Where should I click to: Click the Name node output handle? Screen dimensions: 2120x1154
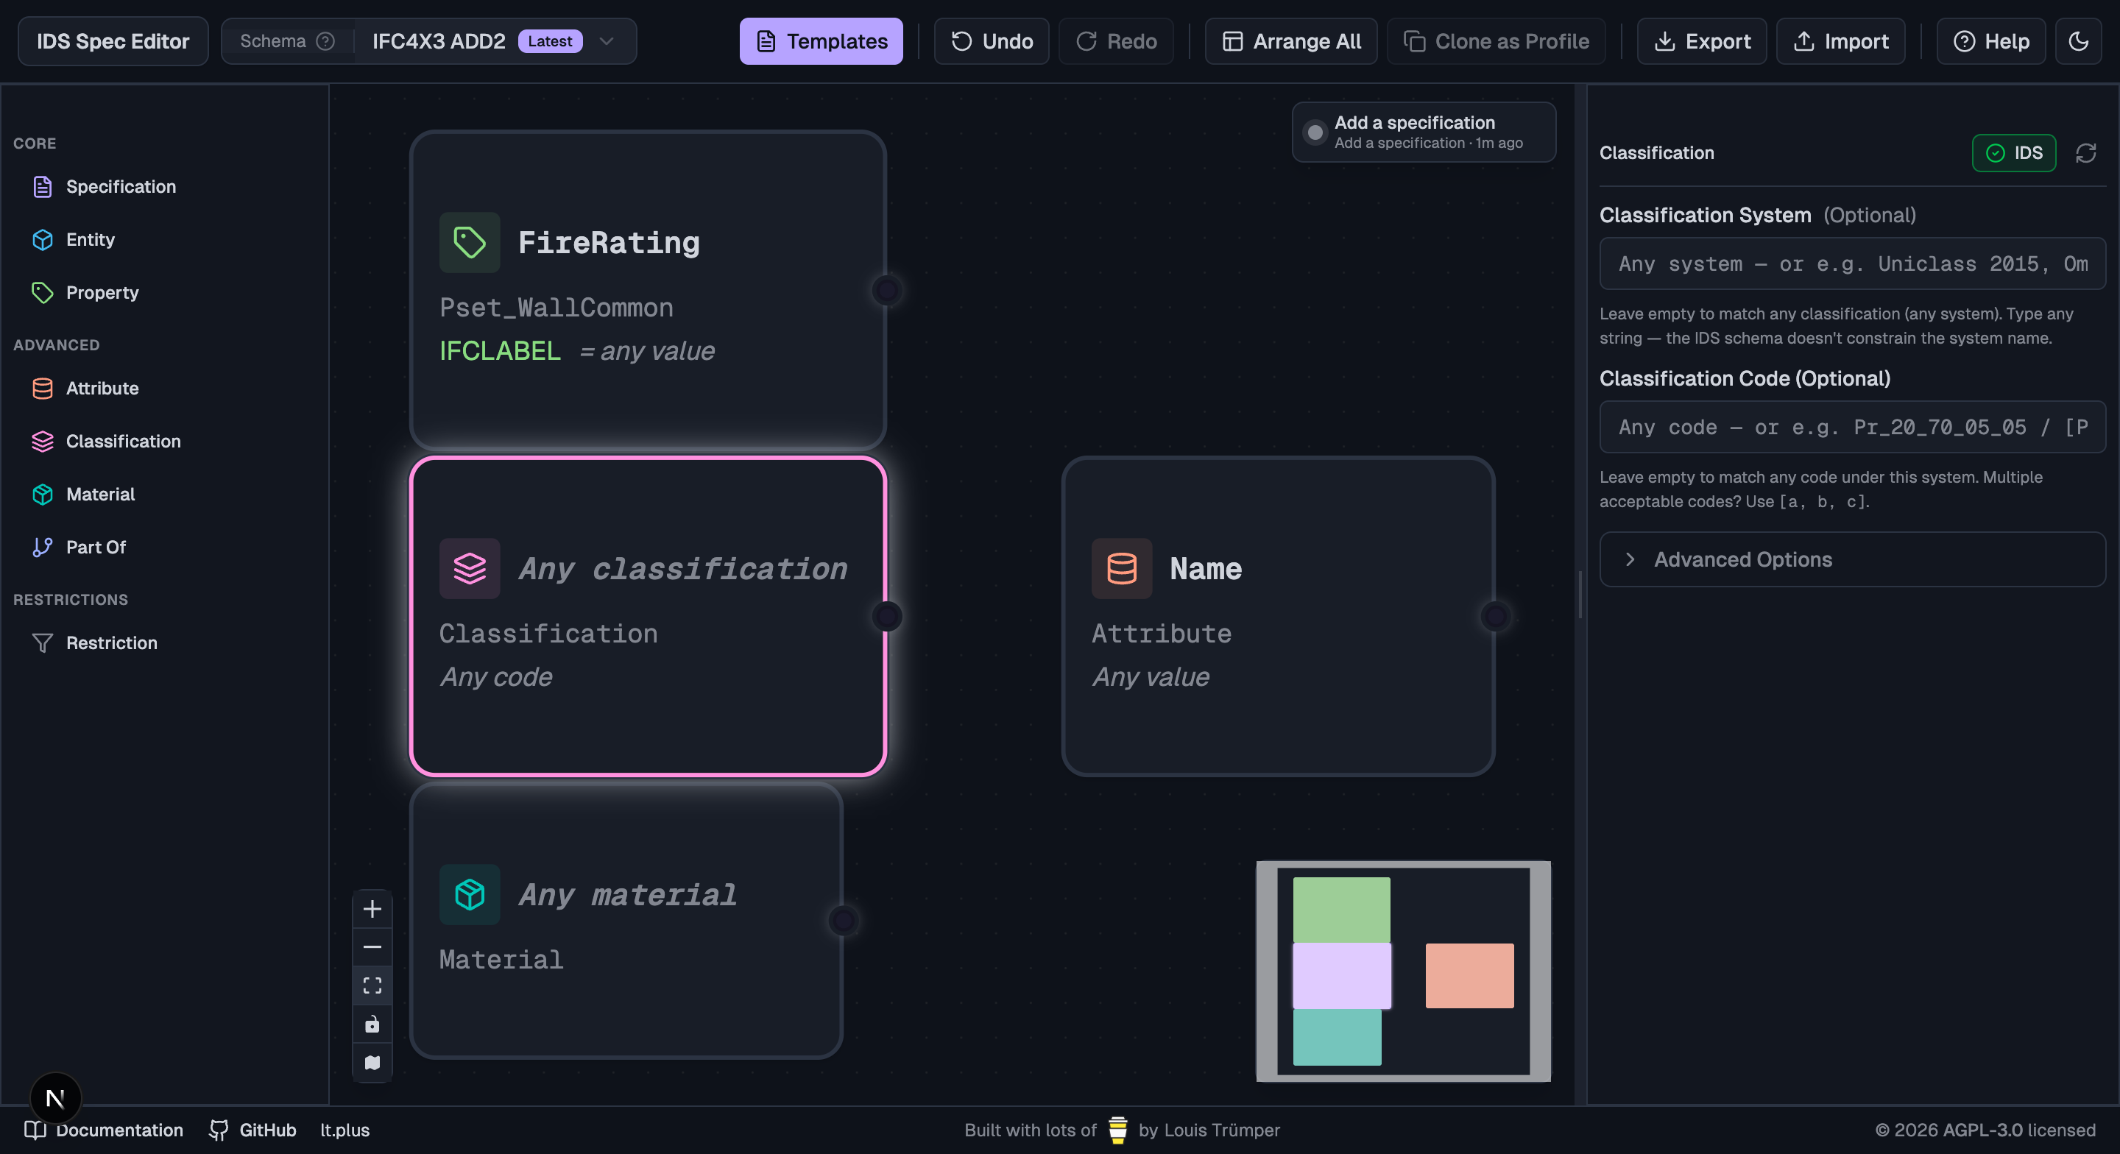[1495, 616]
